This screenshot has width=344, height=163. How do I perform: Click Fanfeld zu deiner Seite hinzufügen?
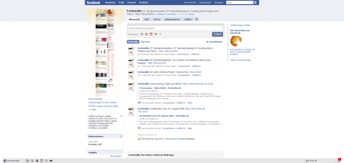coord(103,106)
